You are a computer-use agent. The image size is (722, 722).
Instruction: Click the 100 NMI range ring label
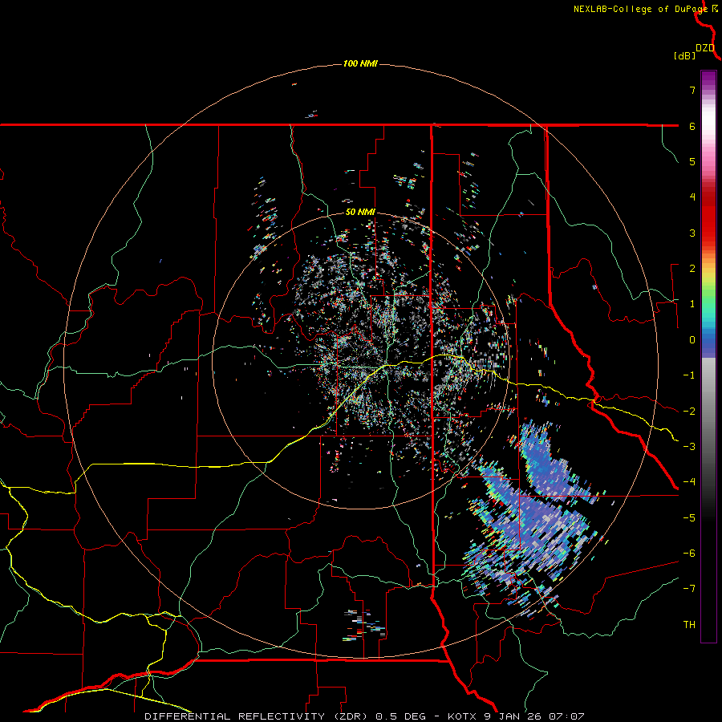(360, 63)
